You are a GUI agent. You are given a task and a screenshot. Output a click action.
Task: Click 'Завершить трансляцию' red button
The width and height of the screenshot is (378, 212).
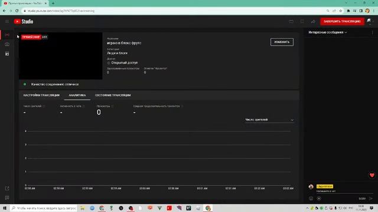pos(342,21)
